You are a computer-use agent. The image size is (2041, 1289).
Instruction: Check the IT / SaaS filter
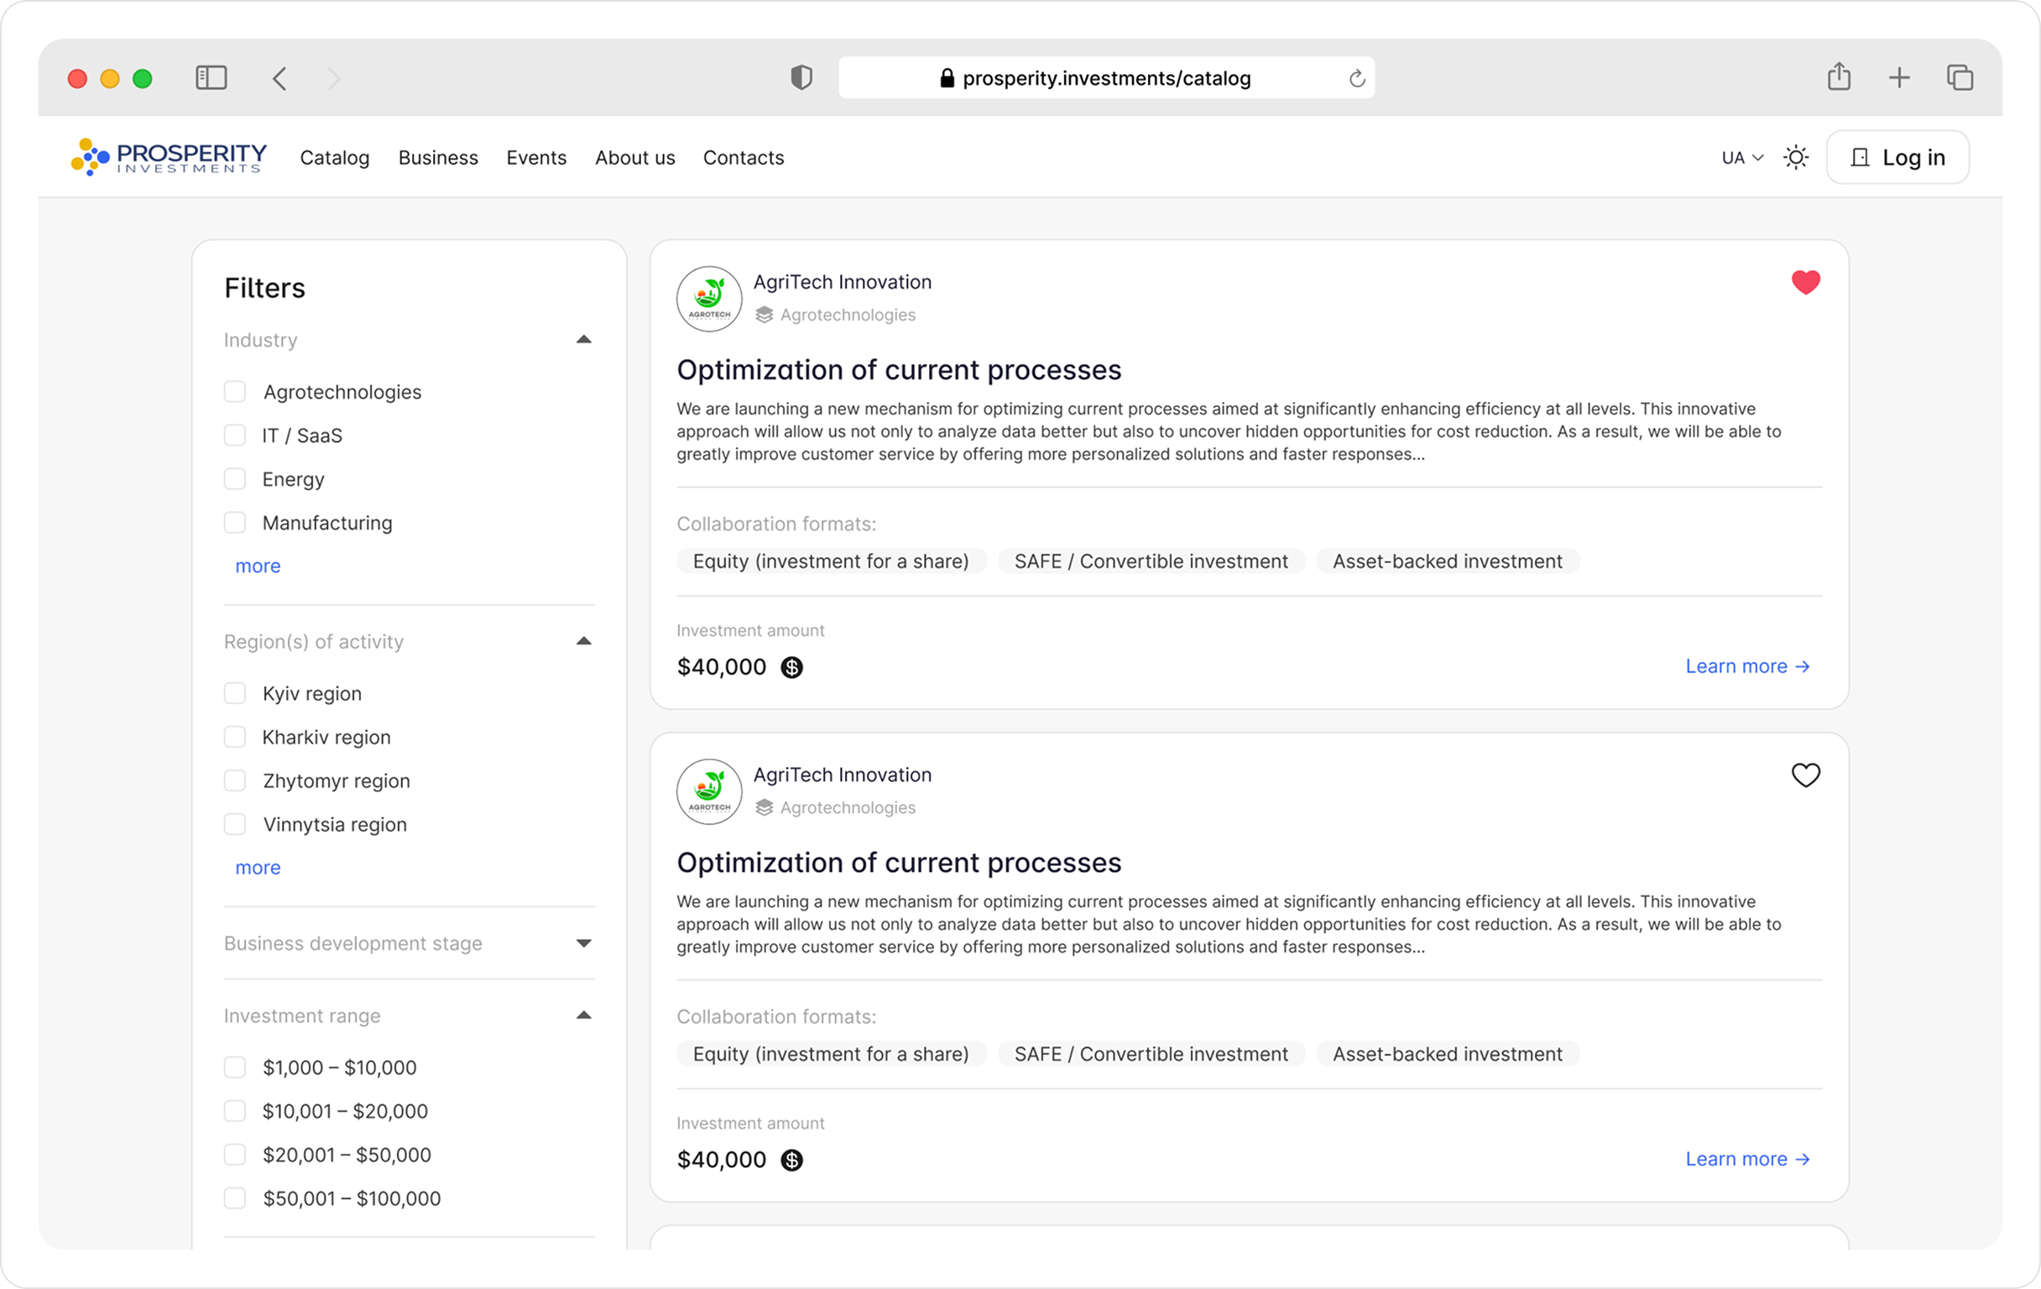click(x=235, y=436)
